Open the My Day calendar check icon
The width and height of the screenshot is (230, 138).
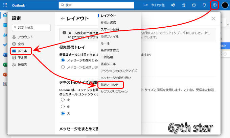[194, 5]
